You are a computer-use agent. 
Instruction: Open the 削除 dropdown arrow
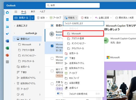(47, 18)
